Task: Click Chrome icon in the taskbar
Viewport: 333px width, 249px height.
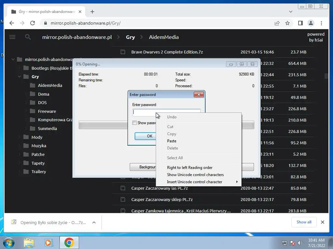Action: (x=69, y=243)
